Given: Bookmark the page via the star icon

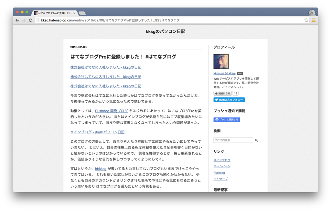Looking at the screenshot, I should coord(306,20).
